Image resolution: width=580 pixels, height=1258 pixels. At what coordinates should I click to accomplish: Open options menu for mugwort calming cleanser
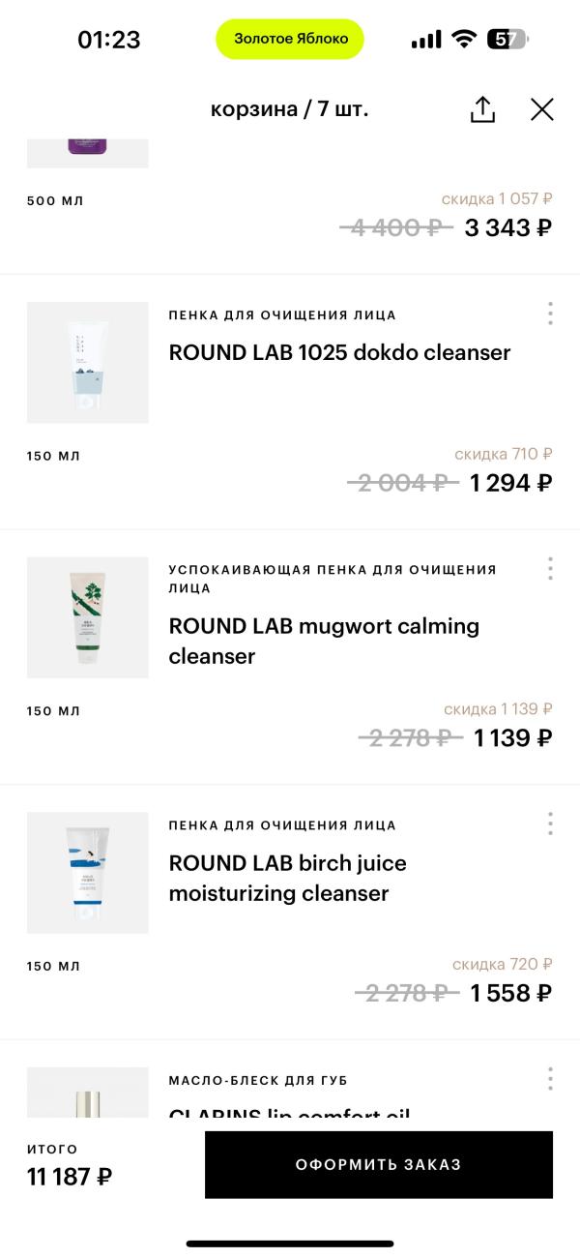point(550,569)
